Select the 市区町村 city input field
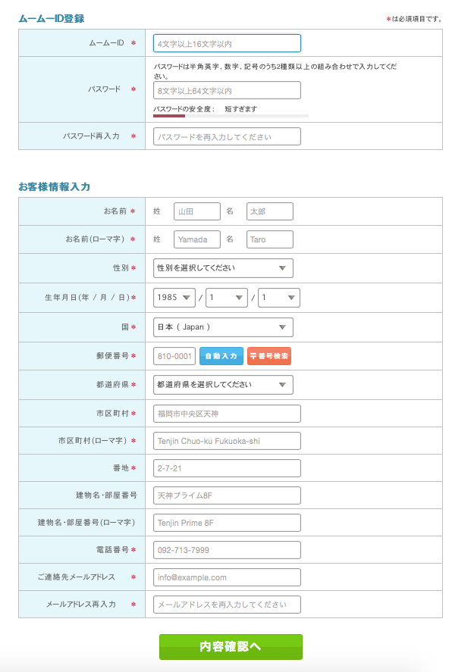Image resolution: width=471 pixels, height=672 pixels. tap(227, 414)
